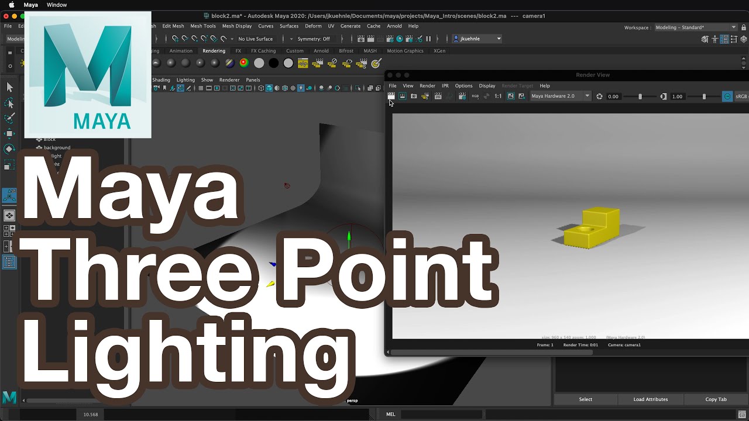
Task: Click the No Live Surface field
Action: (256, 39)
